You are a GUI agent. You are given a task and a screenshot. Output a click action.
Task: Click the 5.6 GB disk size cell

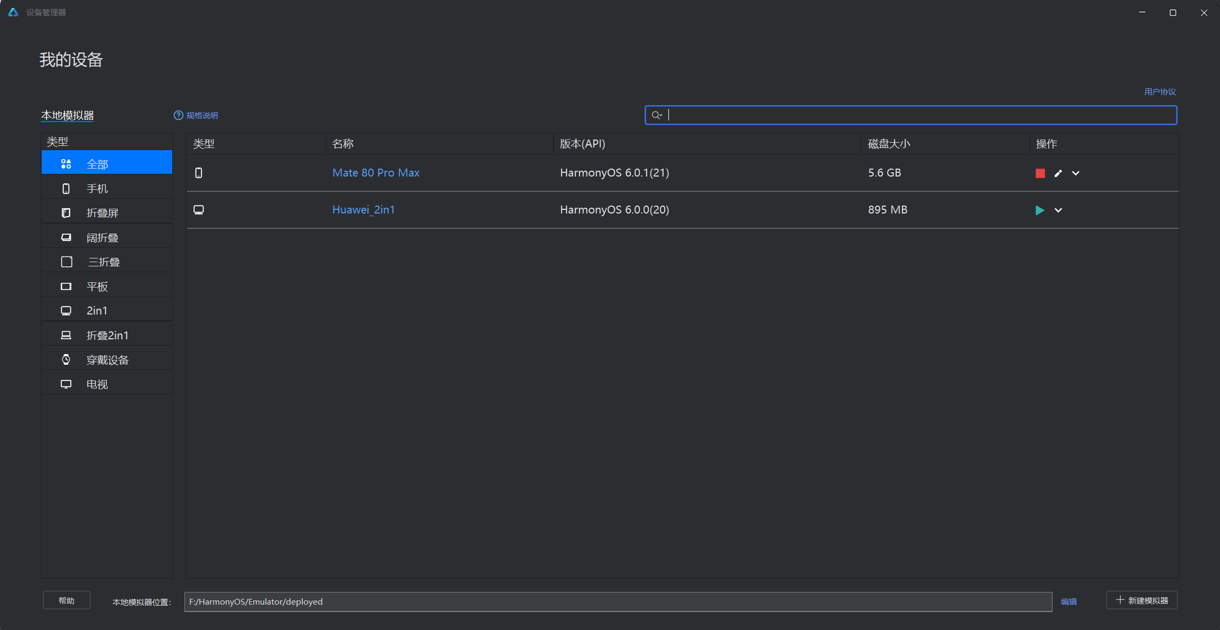pos(884,173)
